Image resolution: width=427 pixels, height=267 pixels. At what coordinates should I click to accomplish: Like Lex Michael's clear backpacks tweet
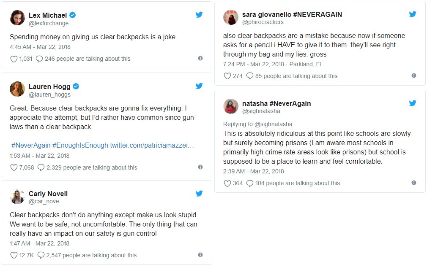[14, 59]
